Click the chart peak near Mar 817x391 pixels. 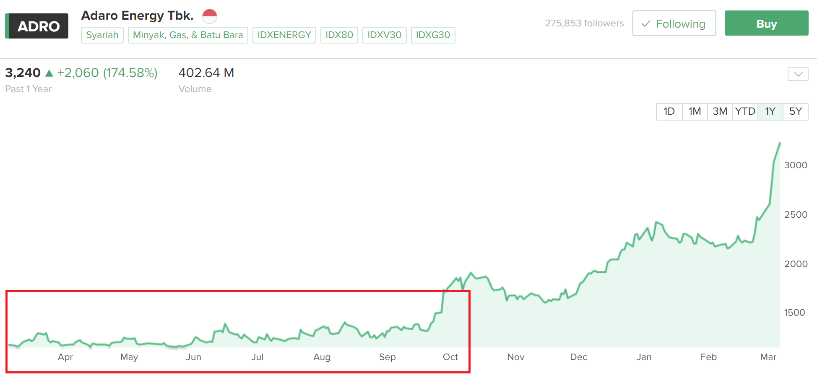pyautogui.click(x=780, y=144)
